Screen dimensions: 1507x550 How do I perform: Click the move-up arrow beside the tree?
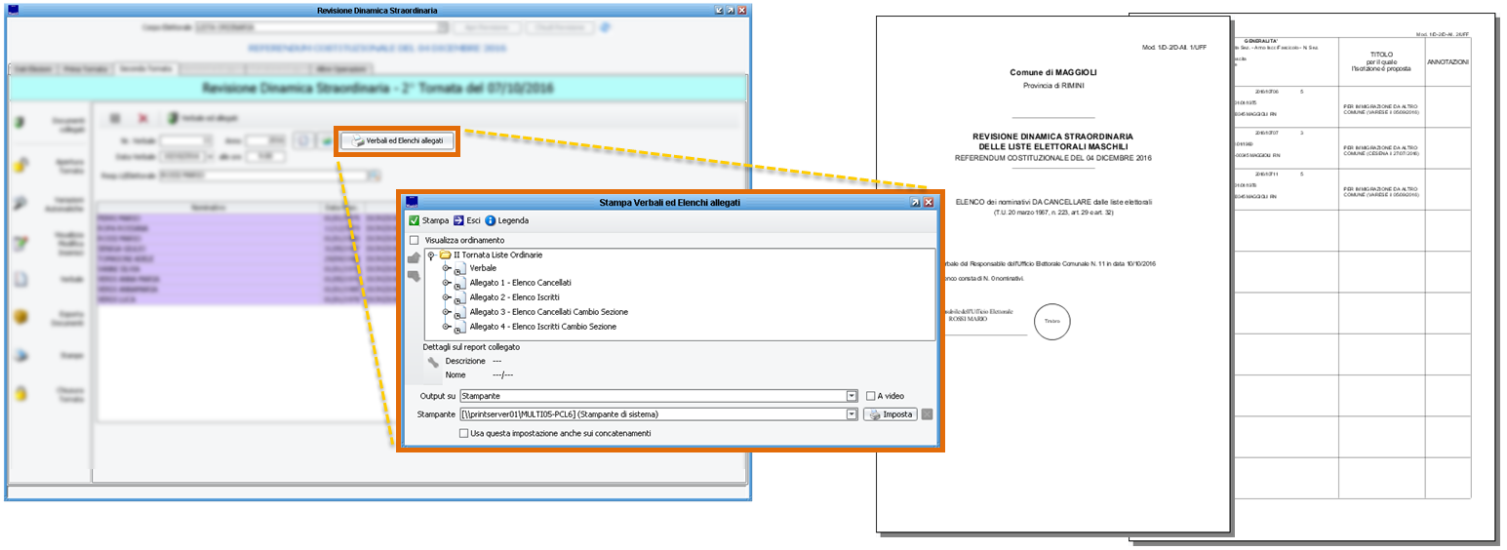[414, 257]
